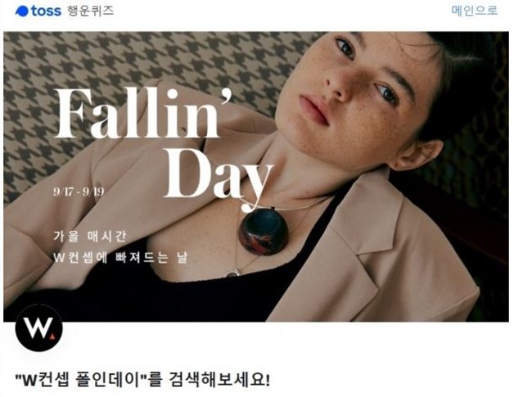Click the red triangle in the W. logo

(52, 336)
